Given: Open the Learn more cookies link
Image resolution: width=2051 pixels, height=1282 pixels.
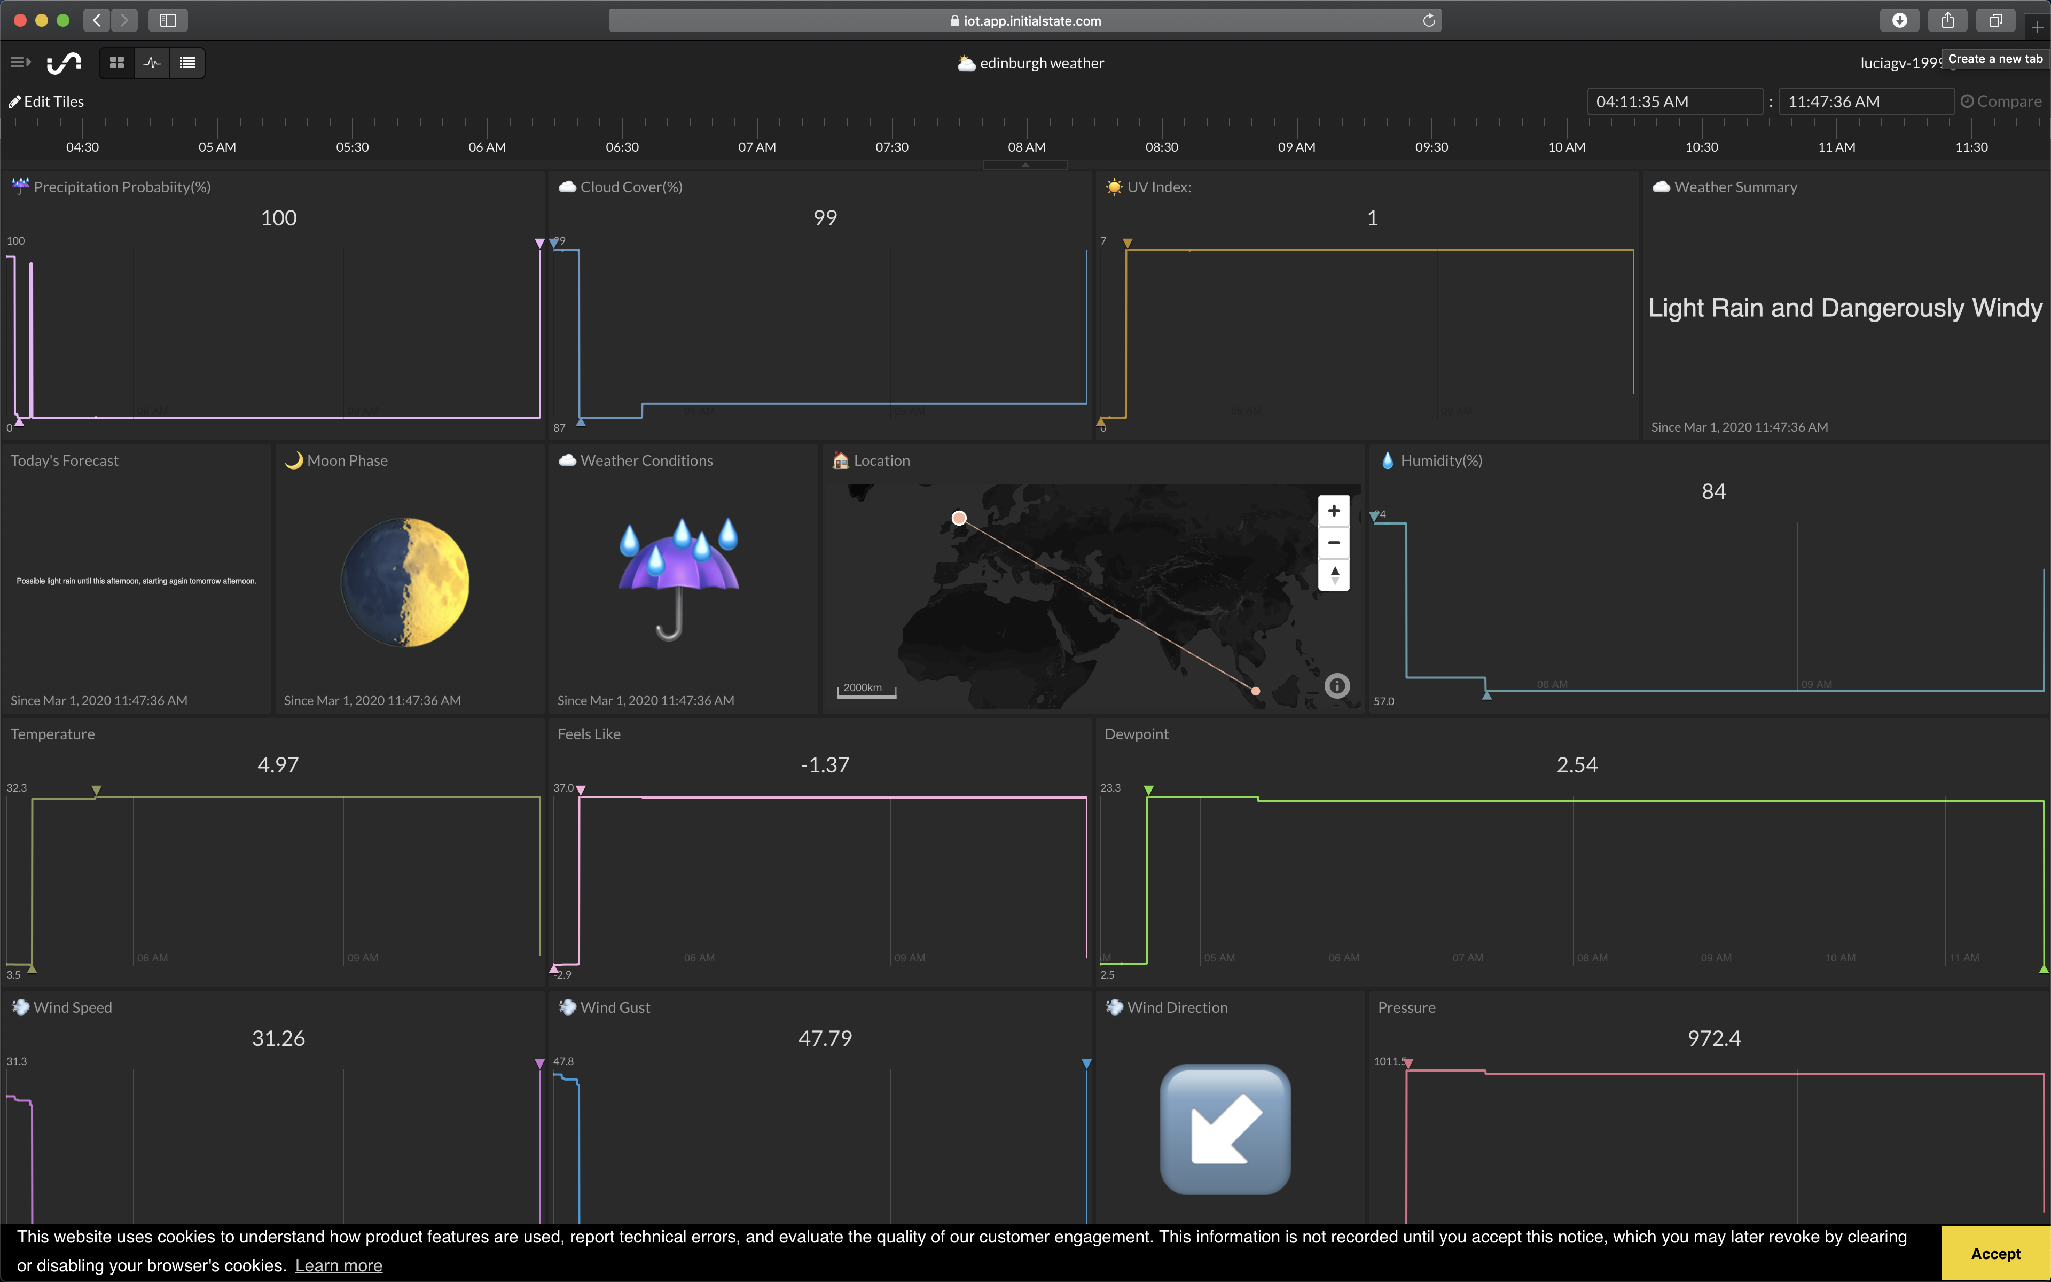Looking at the screenshot, I should point(338,1265).
